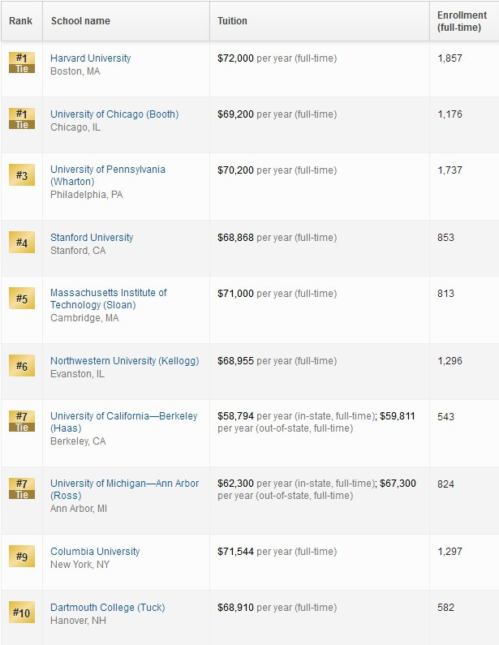Screen dimensions: 499x645
Task: Open University of Michigan—Ann Arbor (Ross) link
Action: [125, 489]
